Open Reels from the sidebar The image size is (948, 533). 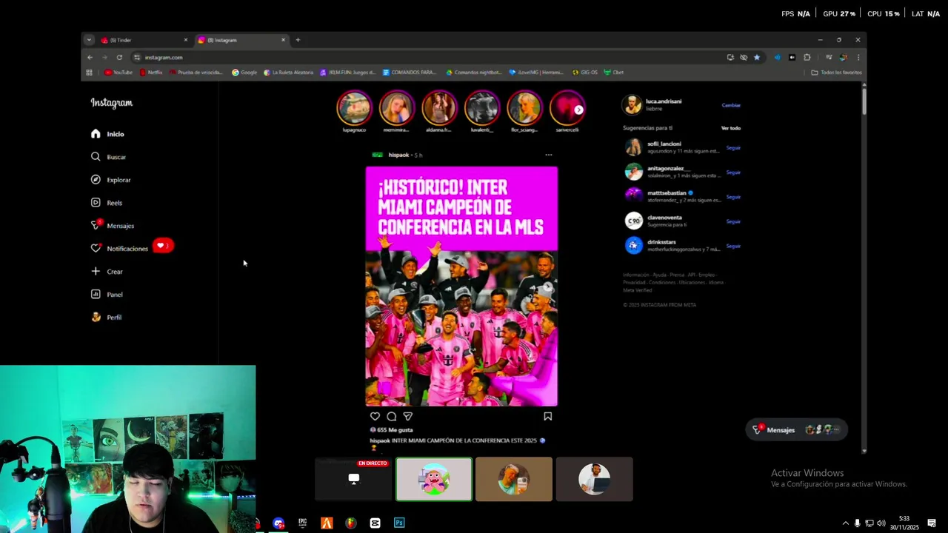107,203
